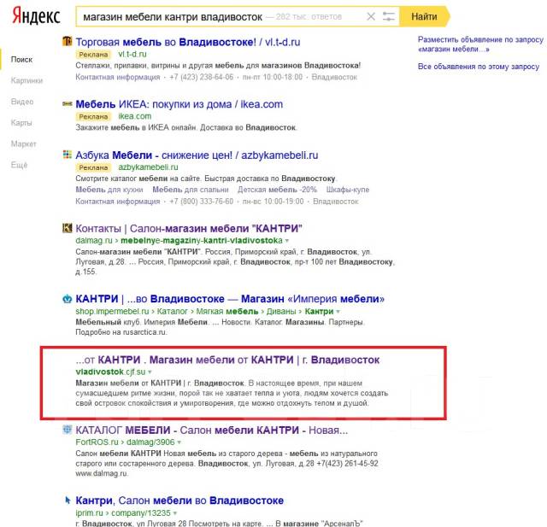This screenshot has height=527, width=547.
Task: Click the IKEA ad favicon
Action: click(68, 104)
